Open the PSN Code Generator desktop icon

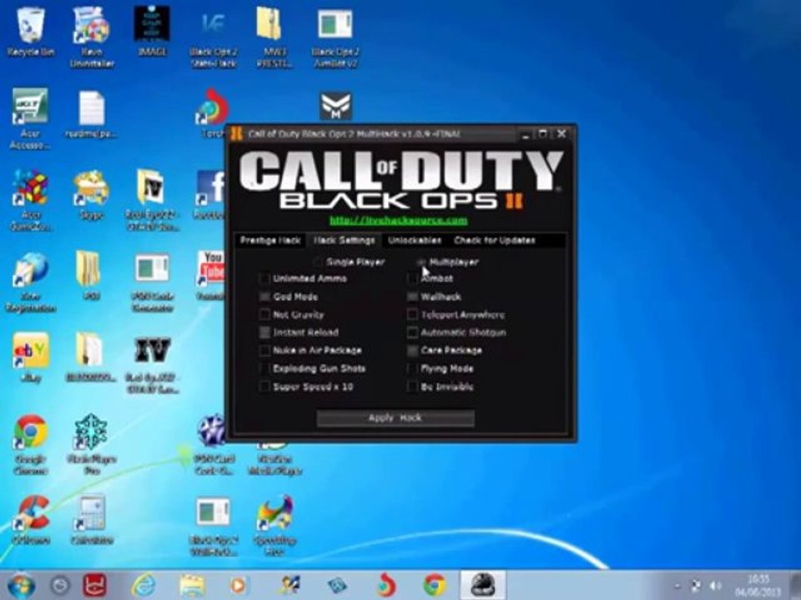click(152, 282)
